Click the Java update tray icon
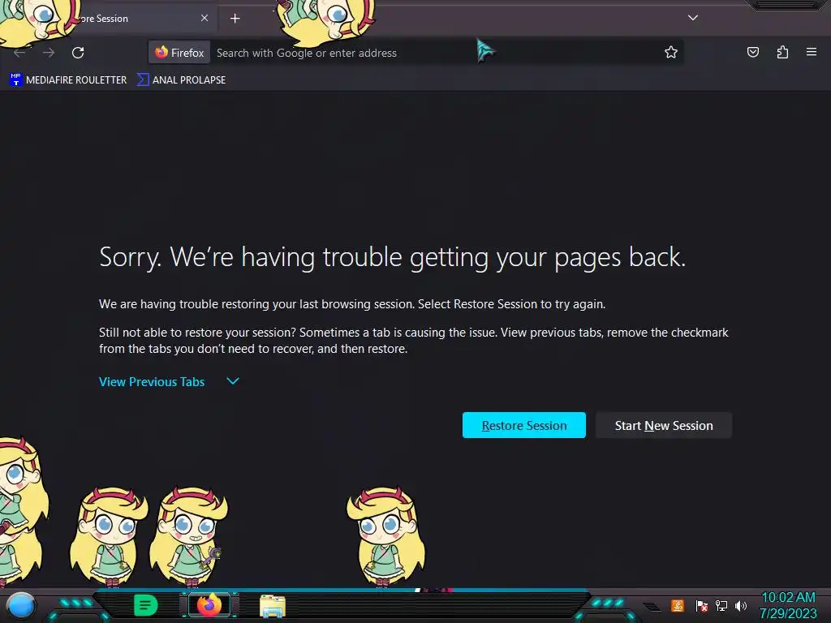 (678, 605)
